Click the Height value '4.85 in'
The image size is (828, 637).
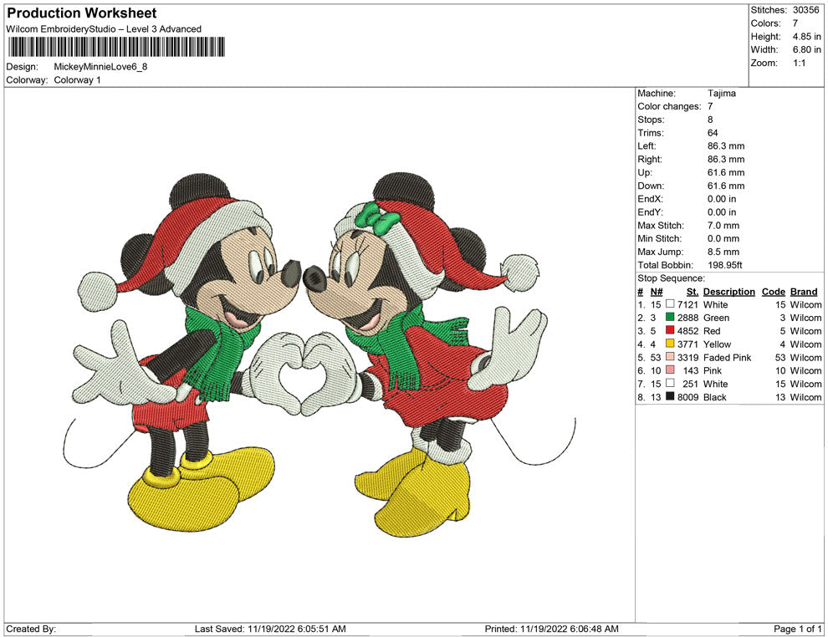[806, 37]
